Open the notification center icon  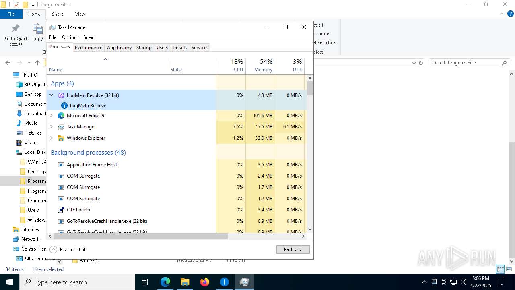point(502,282)
